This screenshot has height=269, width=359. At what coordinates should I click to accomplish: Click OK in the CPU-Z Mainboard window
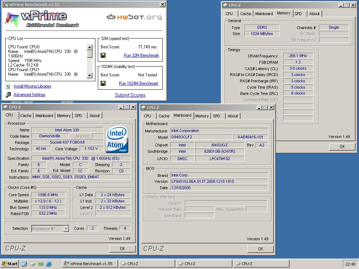coord(260,249)
